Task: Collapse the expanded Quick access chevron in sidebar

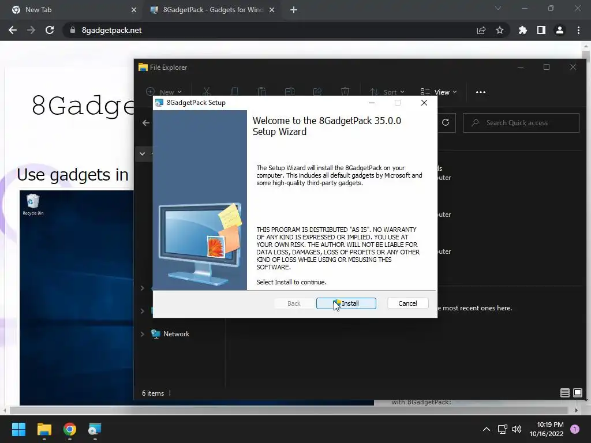Action: [142, 153]
